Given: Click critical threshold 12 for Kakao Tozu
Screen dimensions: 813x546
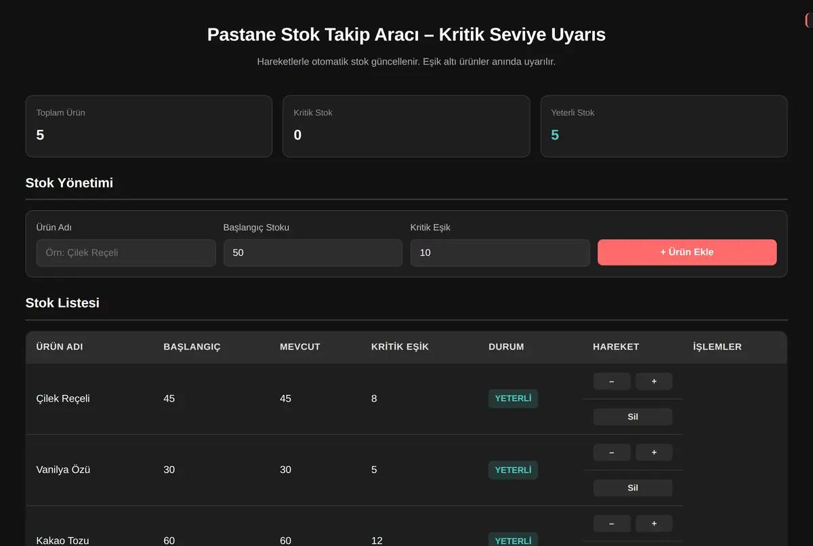Looking at the screenshot, I should [x=377, y=541].
